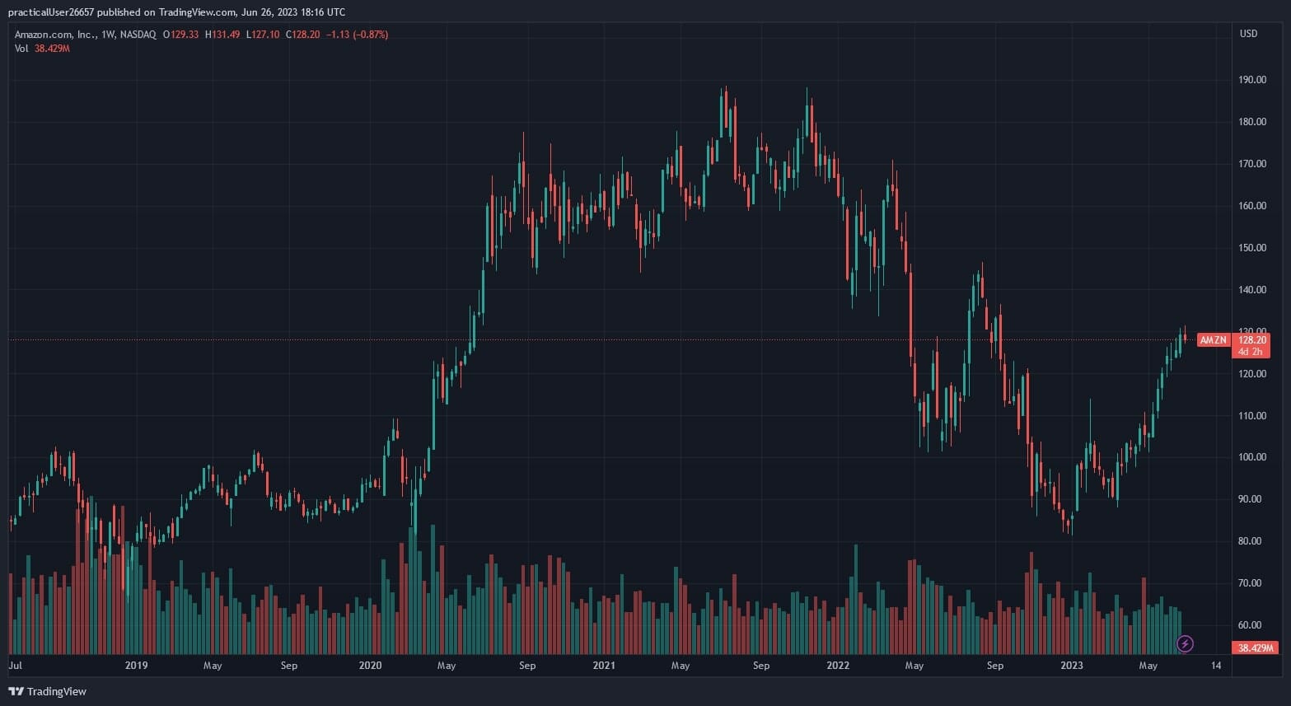Image resolution: width=1291 pixels, height=706 pixels.
Task: Click the 2021 time axis label
Action: coord(604,666)
